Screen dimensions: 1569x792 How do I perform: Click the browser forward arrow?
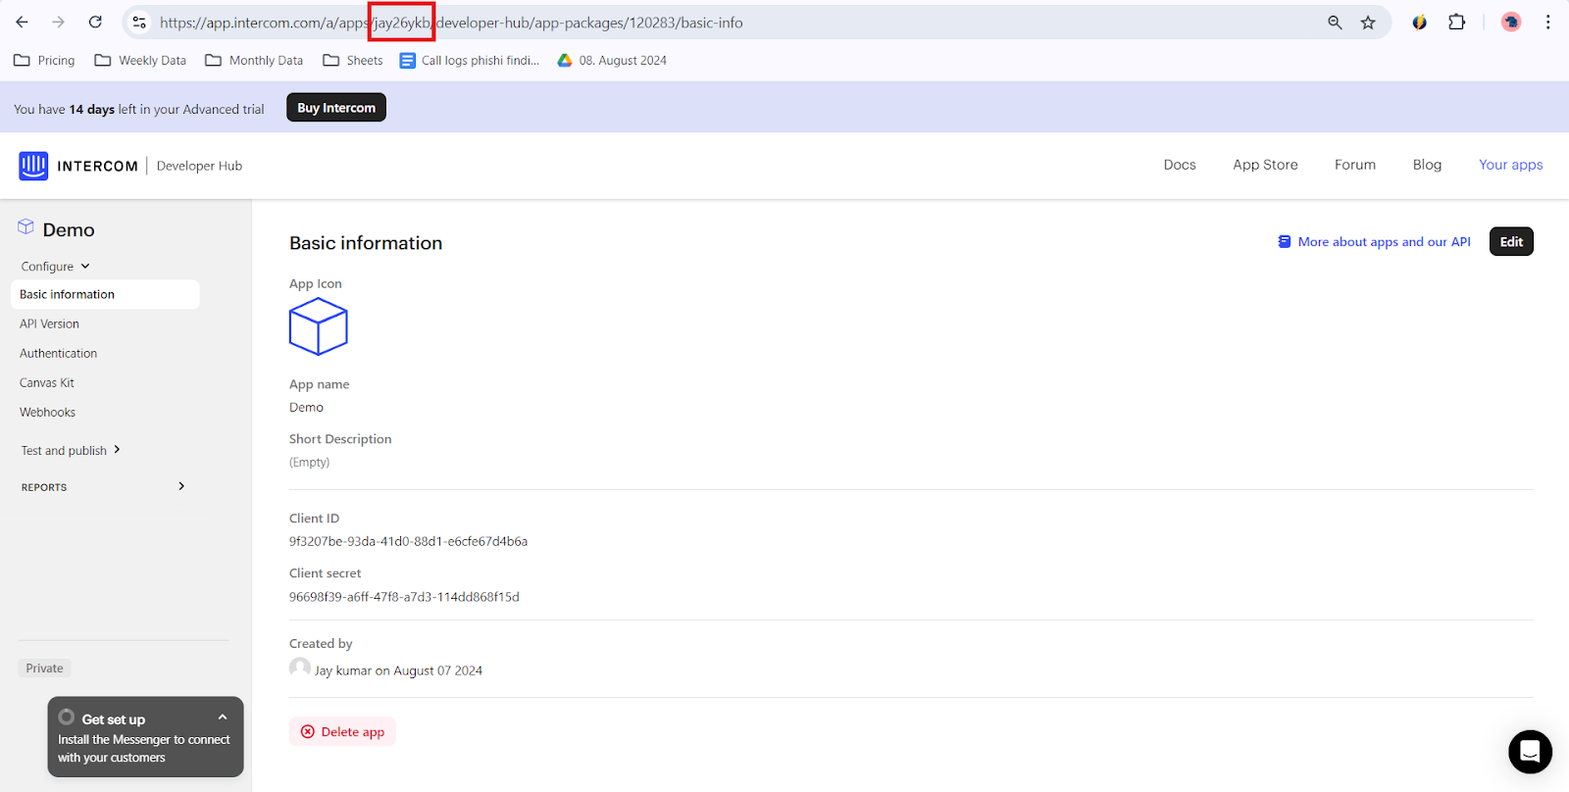coord(59,22)
